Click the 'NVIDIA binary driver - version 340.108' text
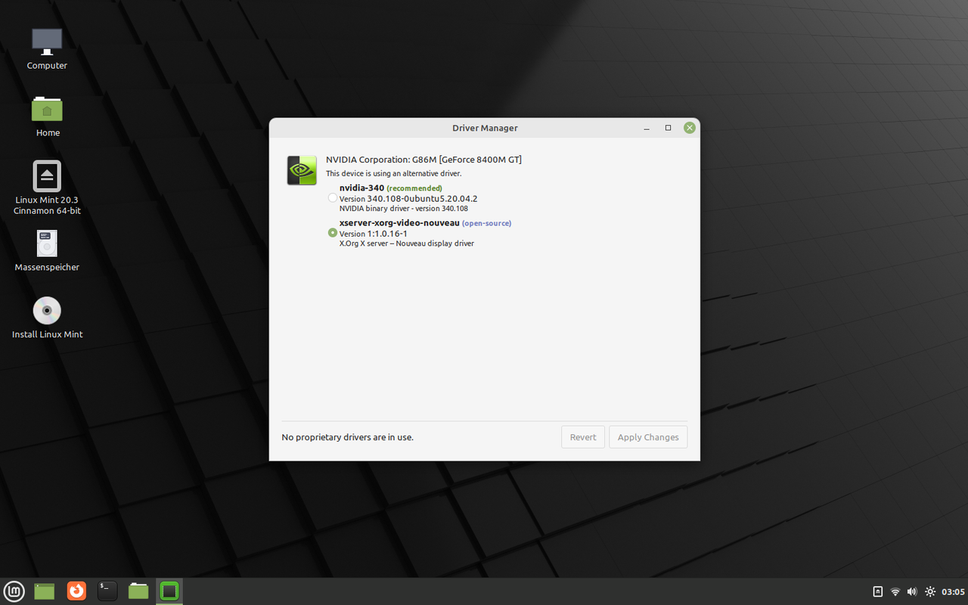 (x=404, y=209)
